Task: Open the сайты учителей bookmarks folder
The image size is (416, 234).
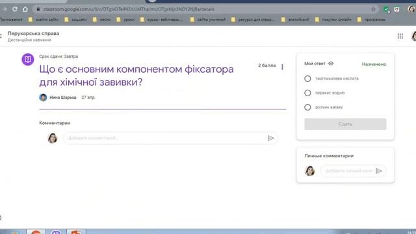Action: click(208, 19)
